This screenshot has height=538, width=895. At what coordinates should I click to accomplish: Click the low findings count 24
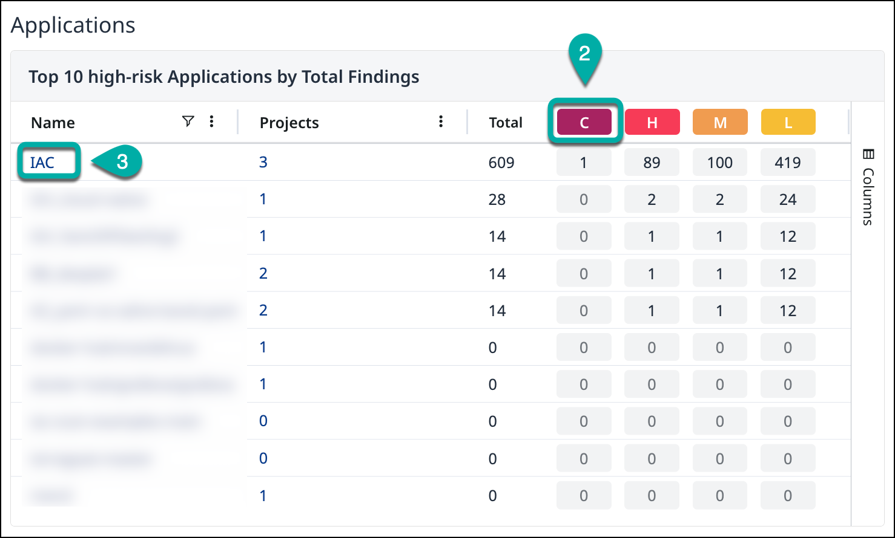788,199
